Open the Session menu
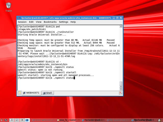This screenshot has width=163, height=122. 22,22
